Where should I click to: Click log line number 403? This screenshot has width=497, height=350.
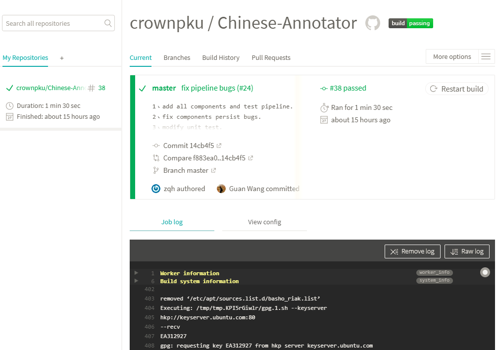[x=149, y=299]
